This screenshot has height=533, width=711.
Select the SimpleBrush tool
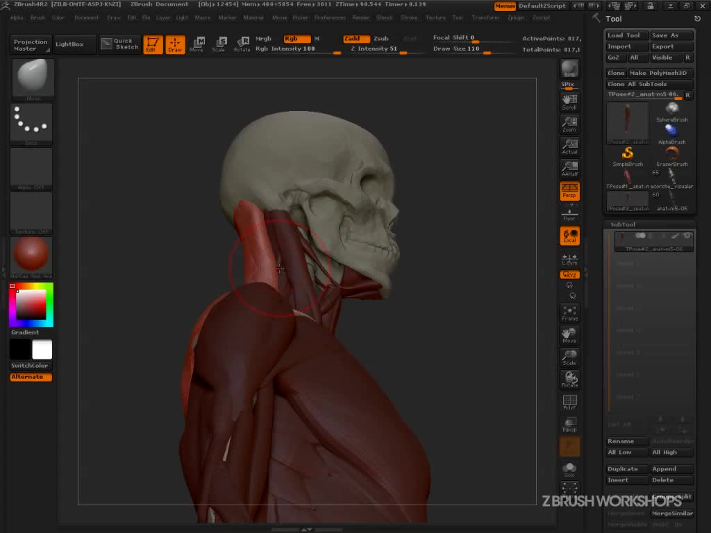(628, 156)
